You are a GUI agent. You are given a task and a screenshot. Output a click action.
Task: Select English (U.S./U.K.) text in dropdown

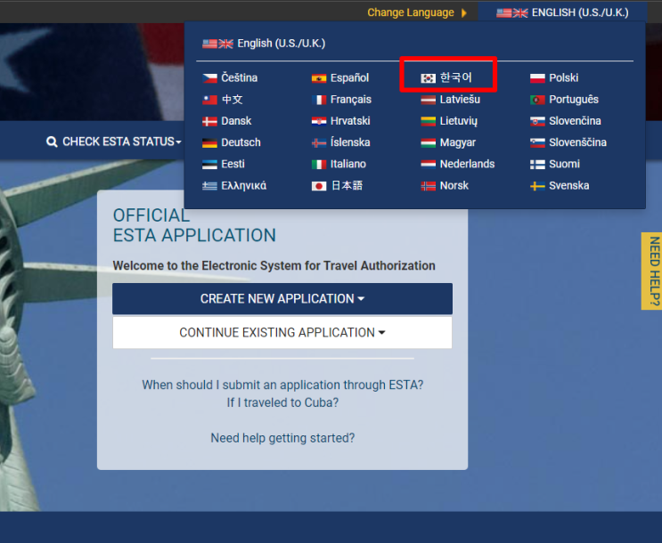click(x=282, y=43)
